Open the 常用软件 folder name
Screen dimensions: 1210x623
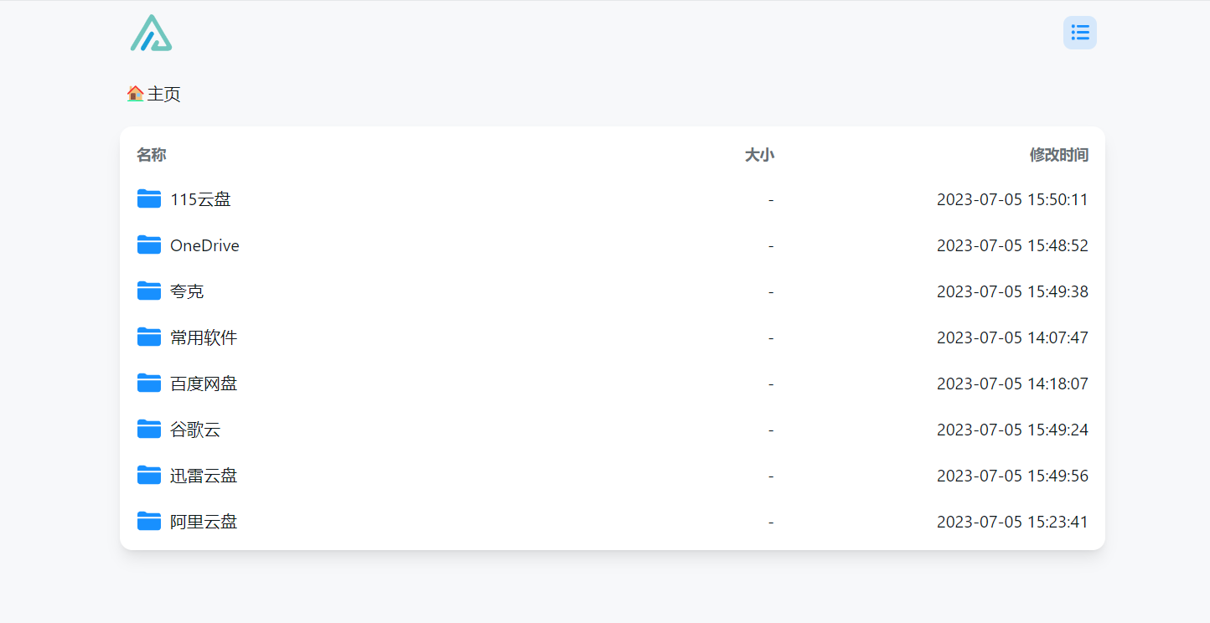(x=204, y=337)
